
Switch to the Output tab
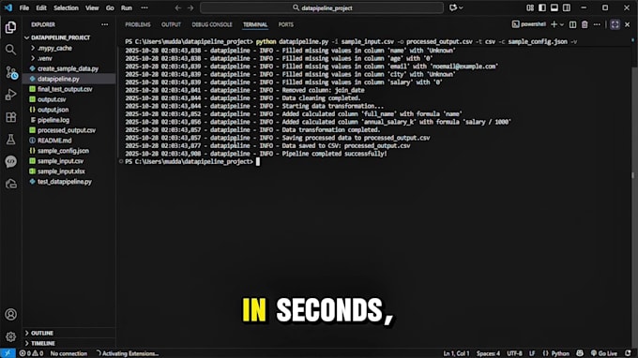pos(171,24)
